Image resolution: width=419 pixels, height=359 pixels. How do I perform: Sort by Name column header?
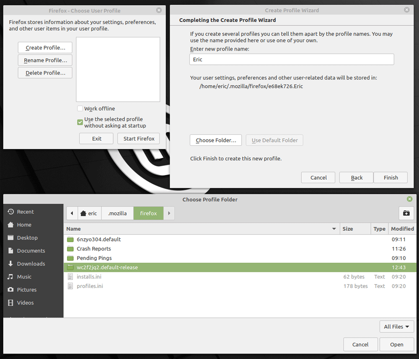pos(202,229)
